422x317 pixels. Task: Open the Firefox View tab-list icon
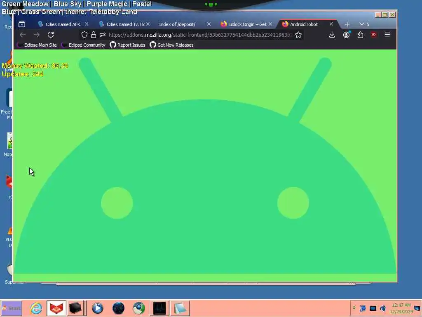[22, 24]
